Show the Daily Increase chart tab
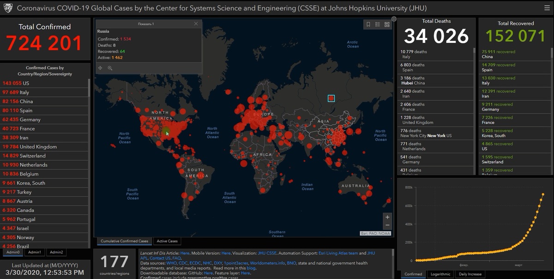Viewport: 554px width, 279px height. 470,274
